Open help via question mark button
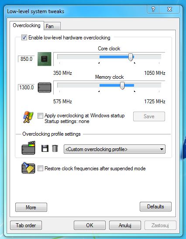Image resolution: width=186 pixels, height=239 pixels. 153,10
